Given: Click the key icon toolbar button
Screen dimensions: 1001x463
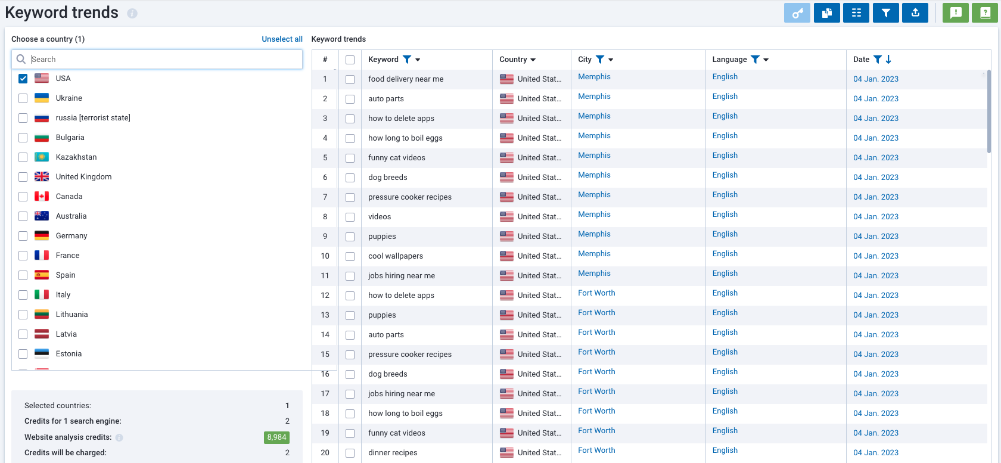Looking at the screenshot, I should [x=797, y=13].
